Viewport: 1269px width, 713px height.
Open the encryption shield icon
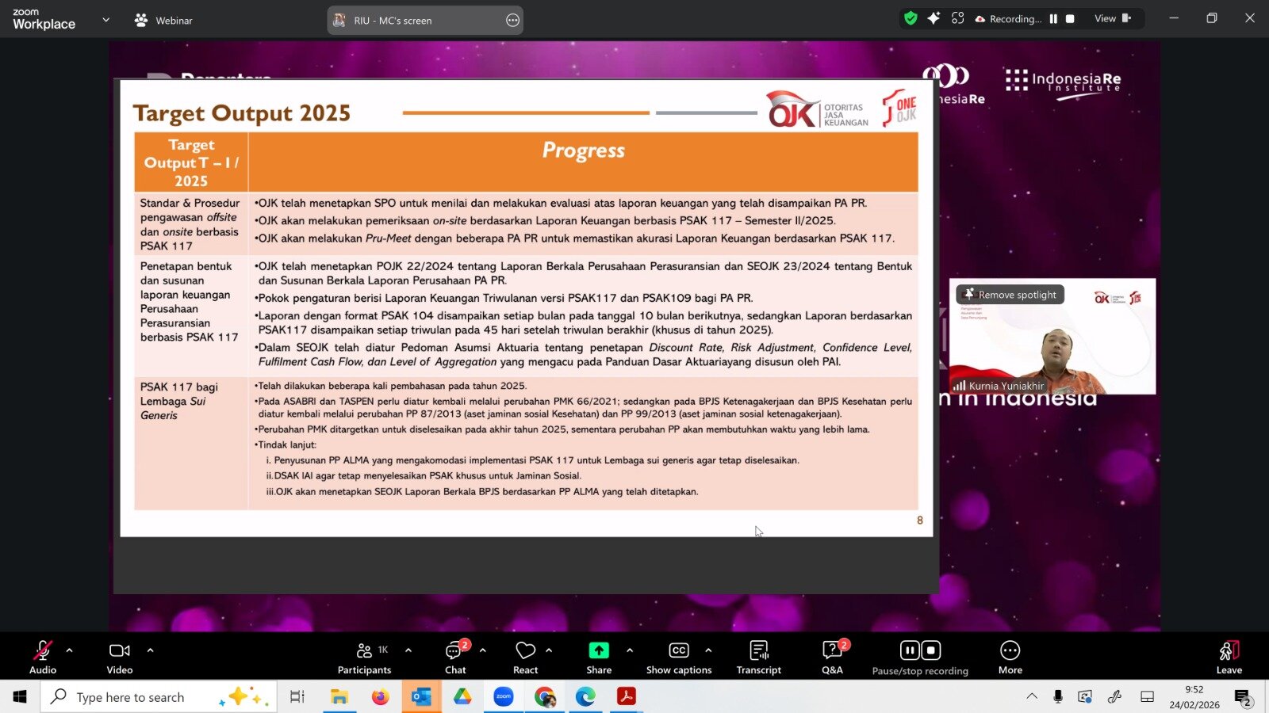click(911, 19)
